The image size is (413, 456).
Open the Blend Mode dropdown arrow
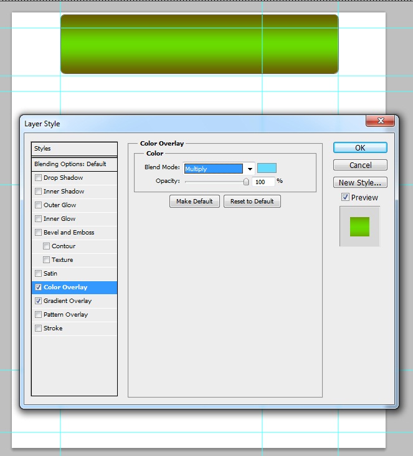click(x=250, y=169)
